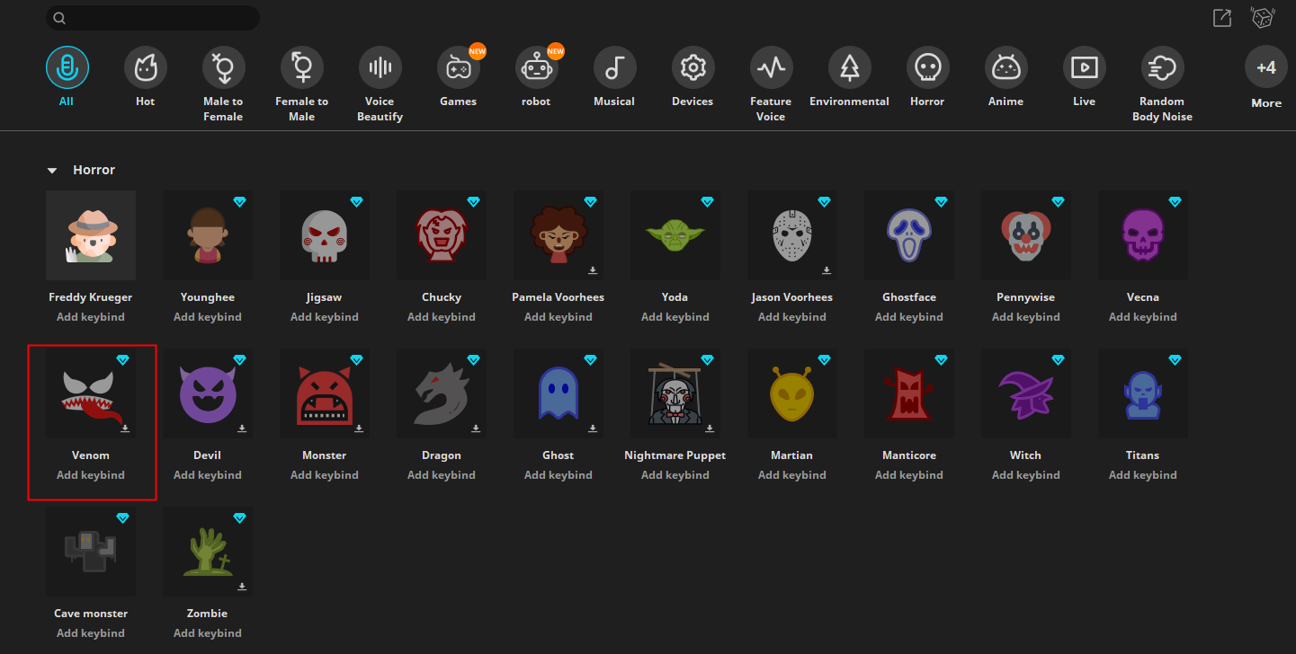The width and height of the screenshot is (1296, 654).
Task: Choose Pamela Voorhees voice icon
Action: pyautogui.click(x=559, y=235)
